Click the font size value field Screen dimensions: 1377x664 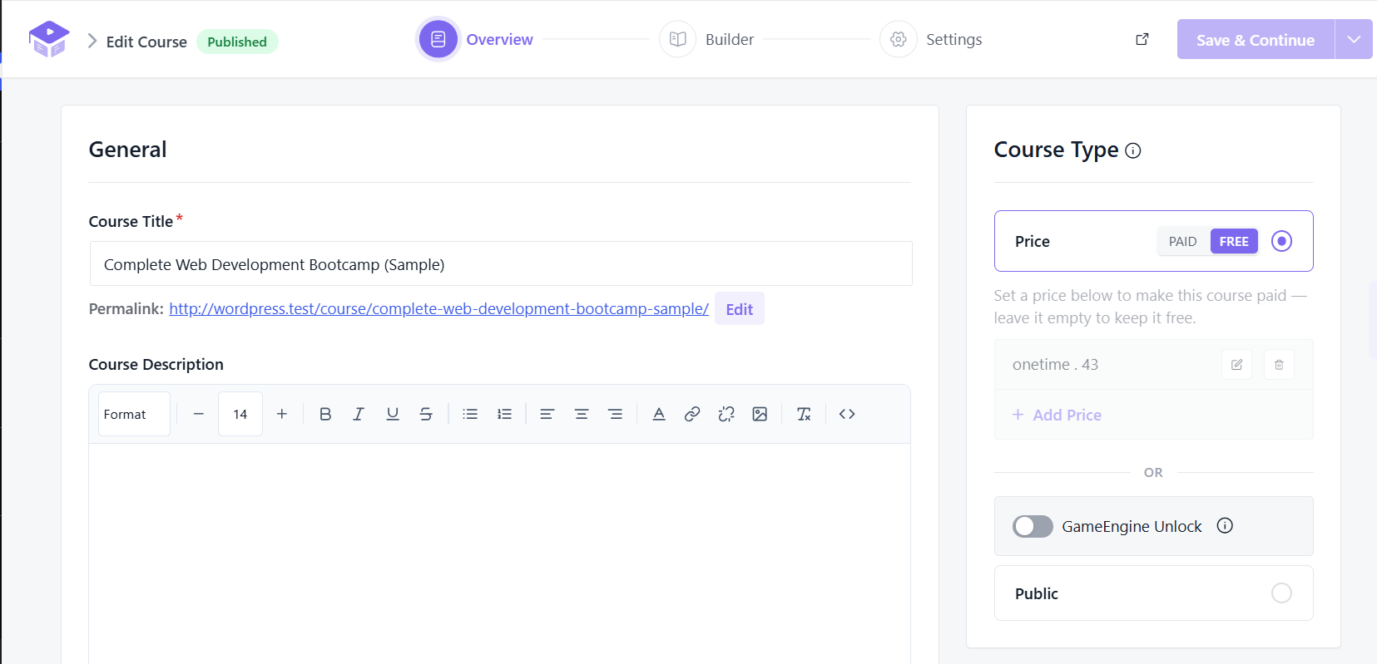pyautogui.click(x=240, y=414)
